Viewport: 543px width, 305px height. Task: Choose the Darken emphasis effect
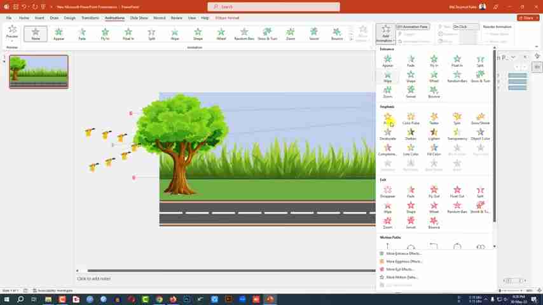point(411,133)
